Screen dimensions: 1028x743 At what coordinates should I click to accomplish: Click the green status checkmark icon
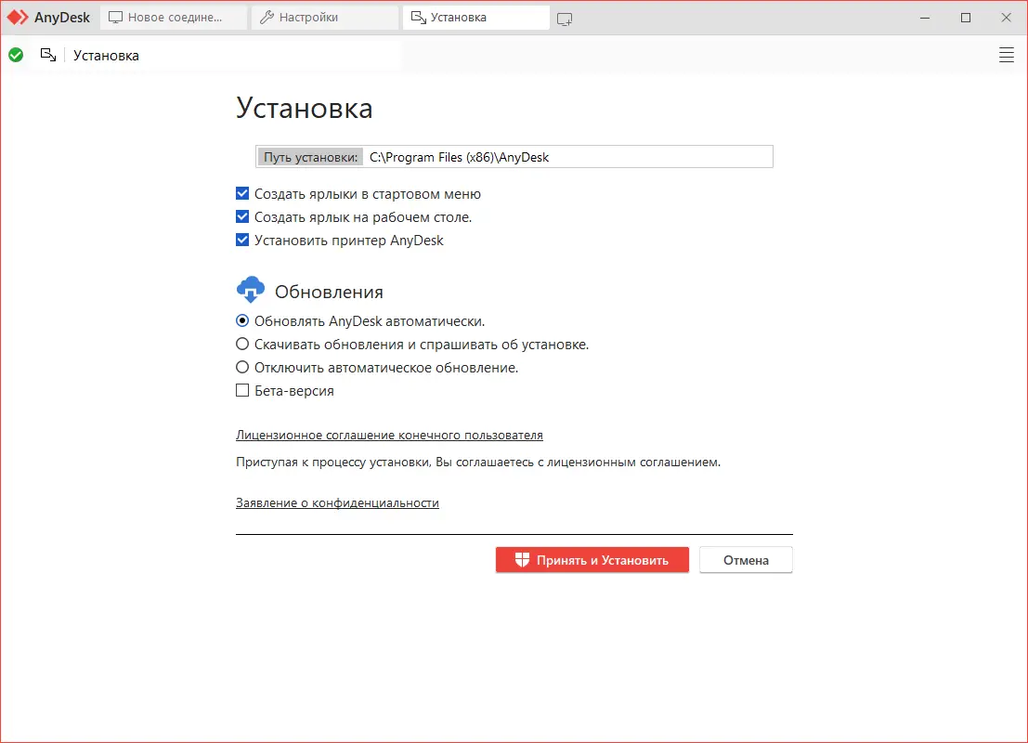(x=15, y=55)
